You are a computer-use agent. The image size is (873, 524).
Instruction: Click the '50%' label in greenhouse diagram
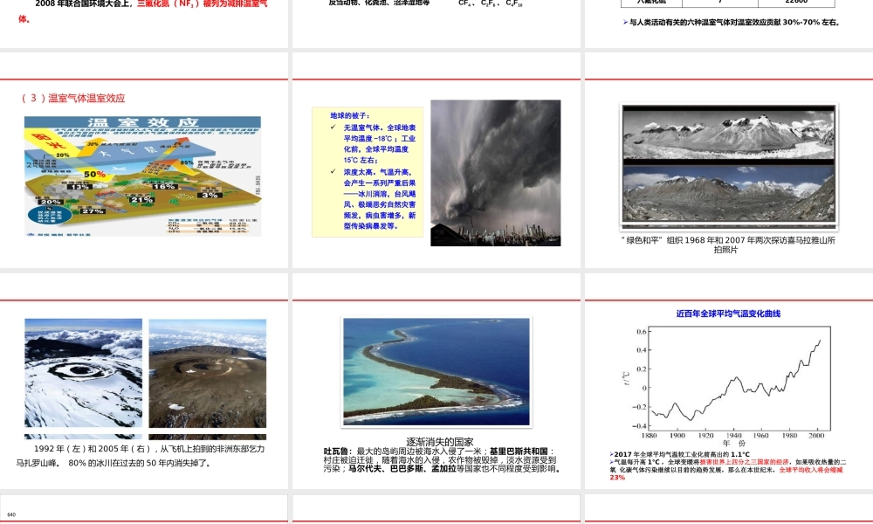click(x=94, y=175)
